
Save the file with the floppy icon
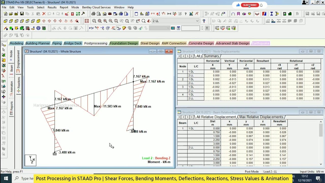[x=22, y=14]
